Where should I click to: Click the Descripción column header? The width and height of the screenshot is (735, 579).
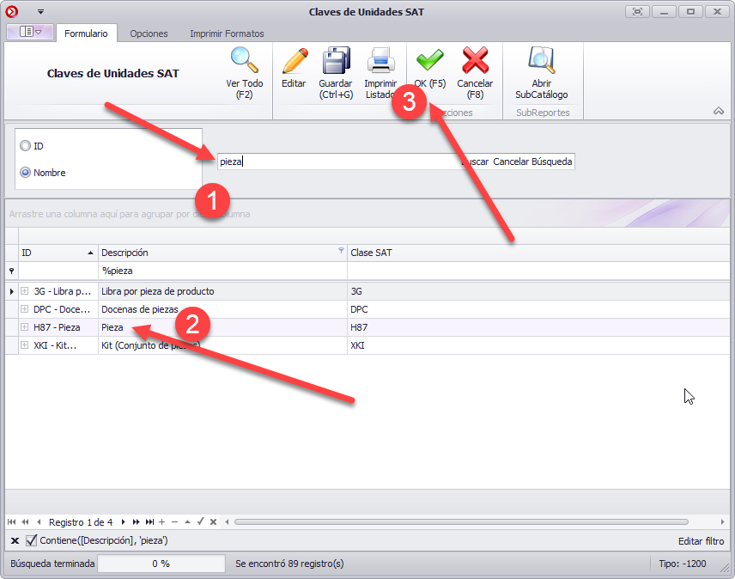point(222,253)
